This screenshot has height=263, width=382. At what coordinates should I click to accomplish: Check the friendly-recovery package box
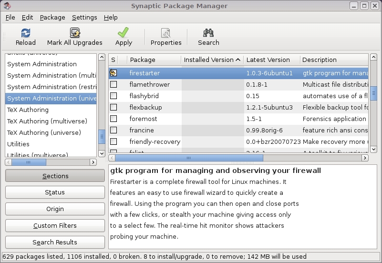(x=114, y=142)
